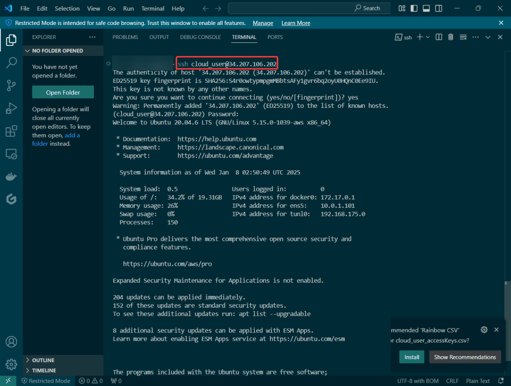Open the Search view in activity bar
Screen dimensions: 511x386
(11, 62)
